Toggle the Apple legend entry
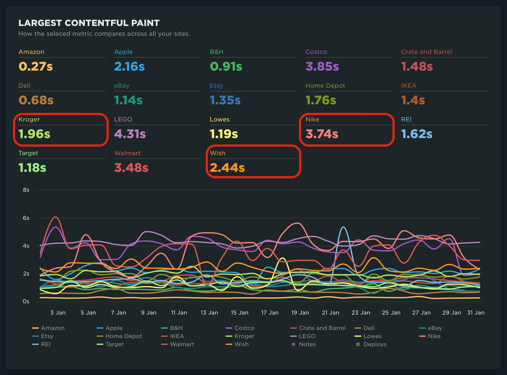 point(114,328)
